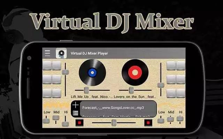Click the right deck Low EQ knob
Image resolution: width=223 pixels, height=139 pixels.
[x=161, y=121]
